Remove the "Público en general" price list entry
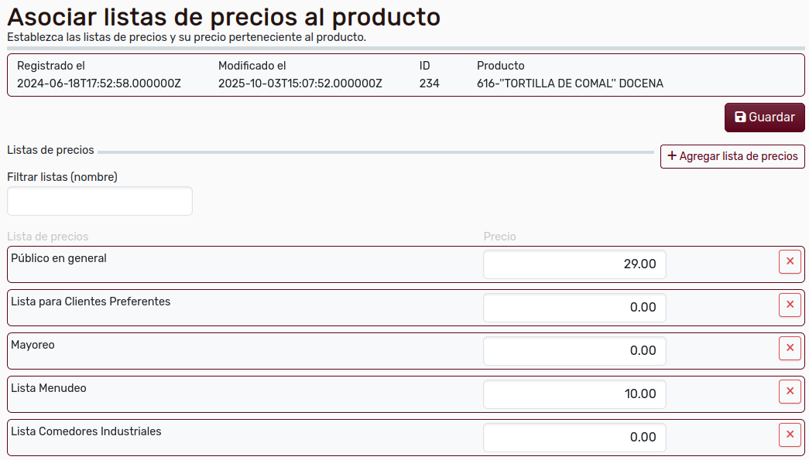The width and height of the screenshot is (809, 460). click(x=790, y=261)
